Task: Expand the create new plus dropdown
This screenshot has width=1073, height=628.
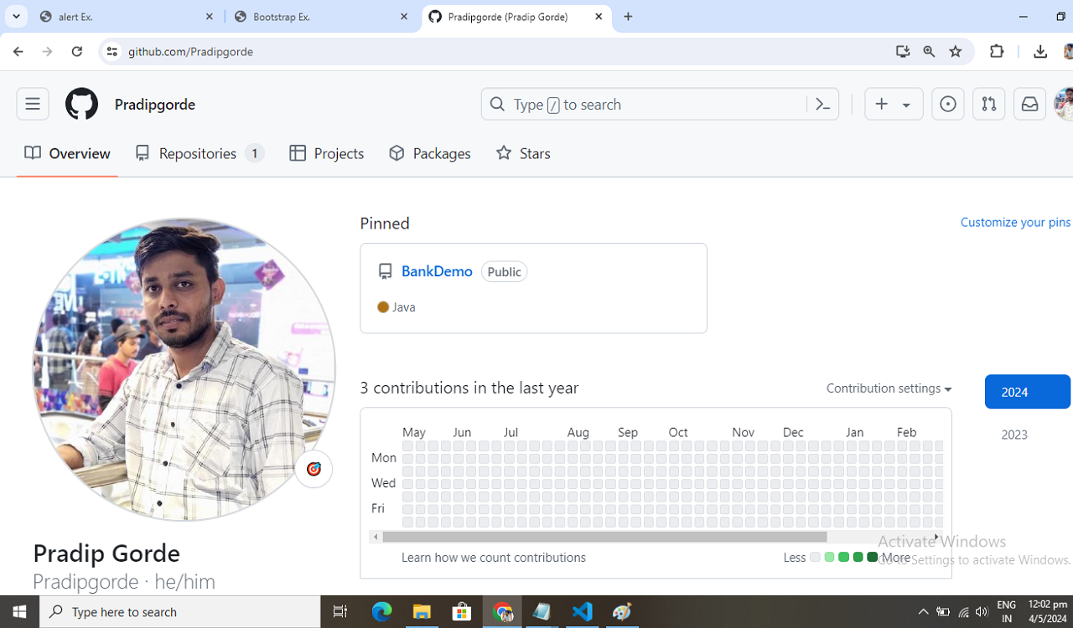Action: click(894, 104)
